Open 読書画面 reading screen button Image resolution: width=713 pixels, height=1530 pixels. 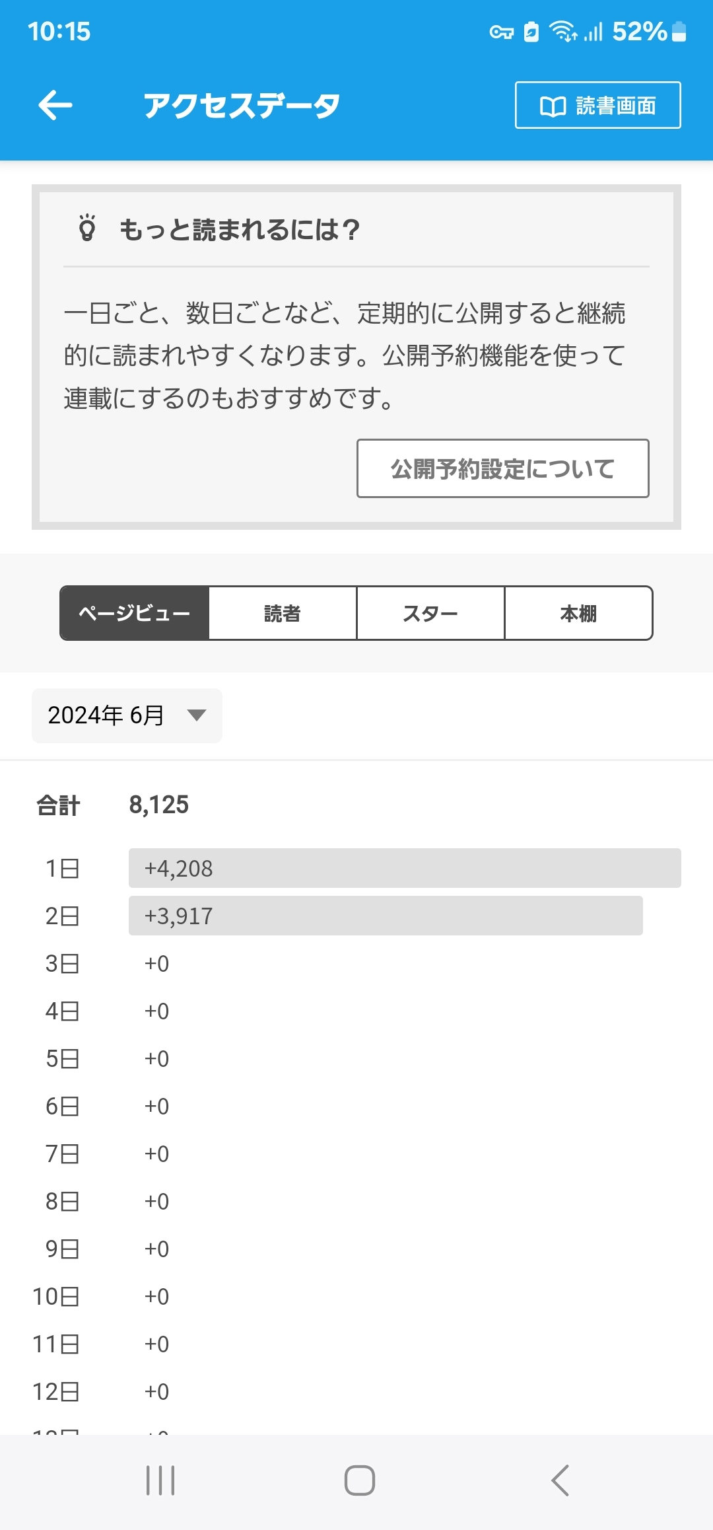(x=597, y=105)
